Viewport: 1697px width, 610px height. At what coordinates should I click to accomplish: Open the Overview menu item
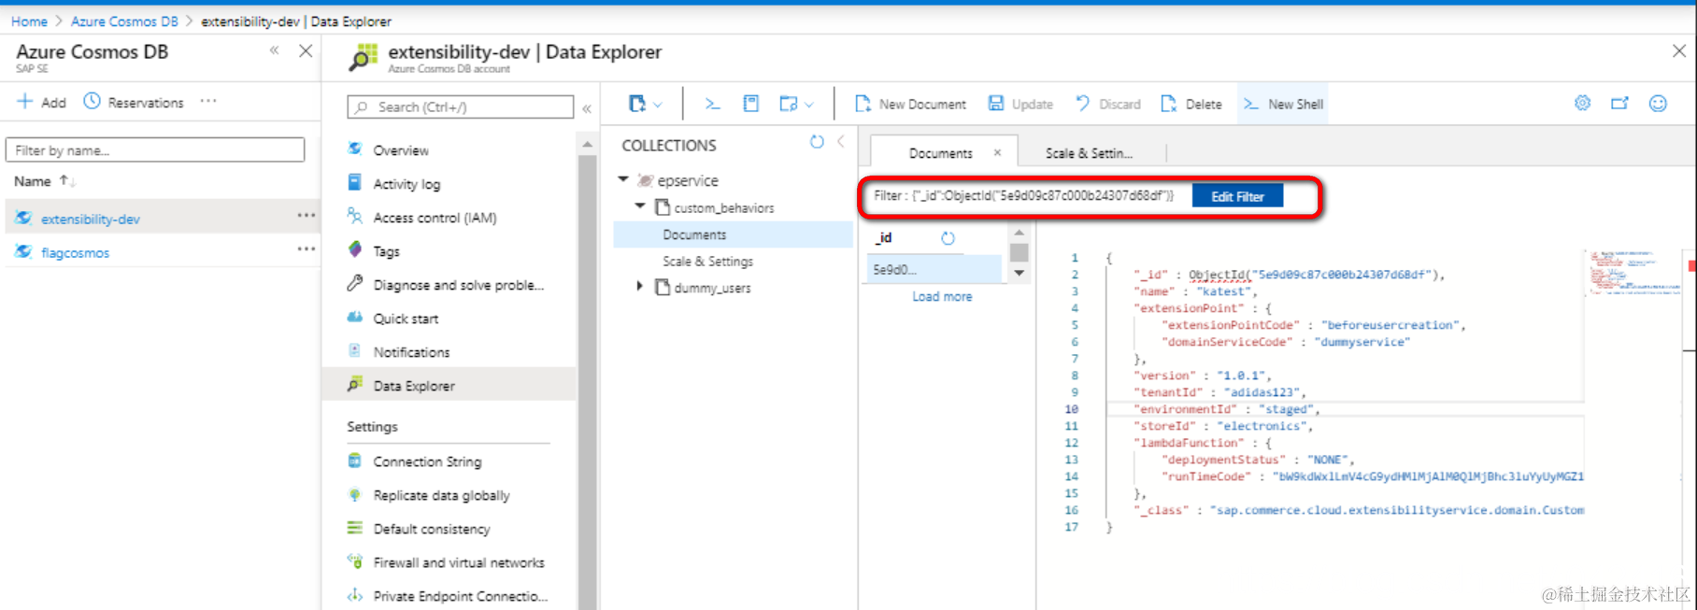(x=401, y=150)
